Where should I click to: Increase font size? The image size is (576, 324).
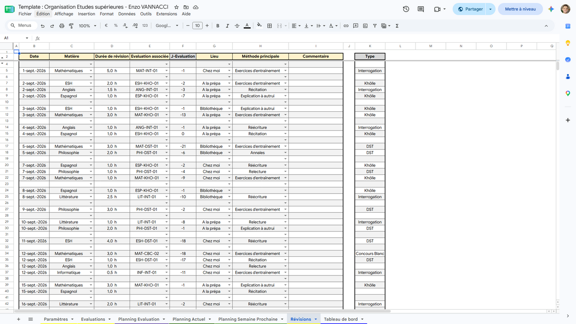point(207,26)
